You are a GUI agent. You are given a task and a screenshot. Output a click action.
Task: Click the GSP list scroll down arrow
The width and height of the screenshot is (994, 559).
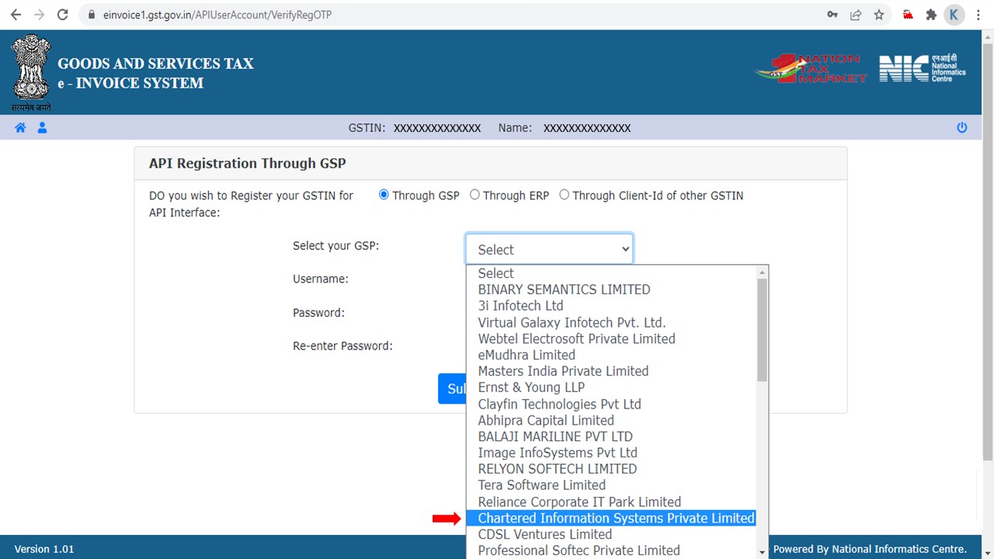pos(762,551)
